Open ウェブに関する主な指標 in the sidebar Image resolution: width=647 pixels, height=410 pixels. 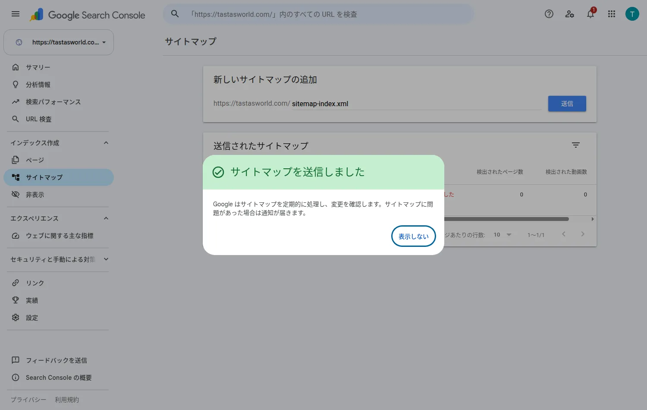[x=60, y=236]
